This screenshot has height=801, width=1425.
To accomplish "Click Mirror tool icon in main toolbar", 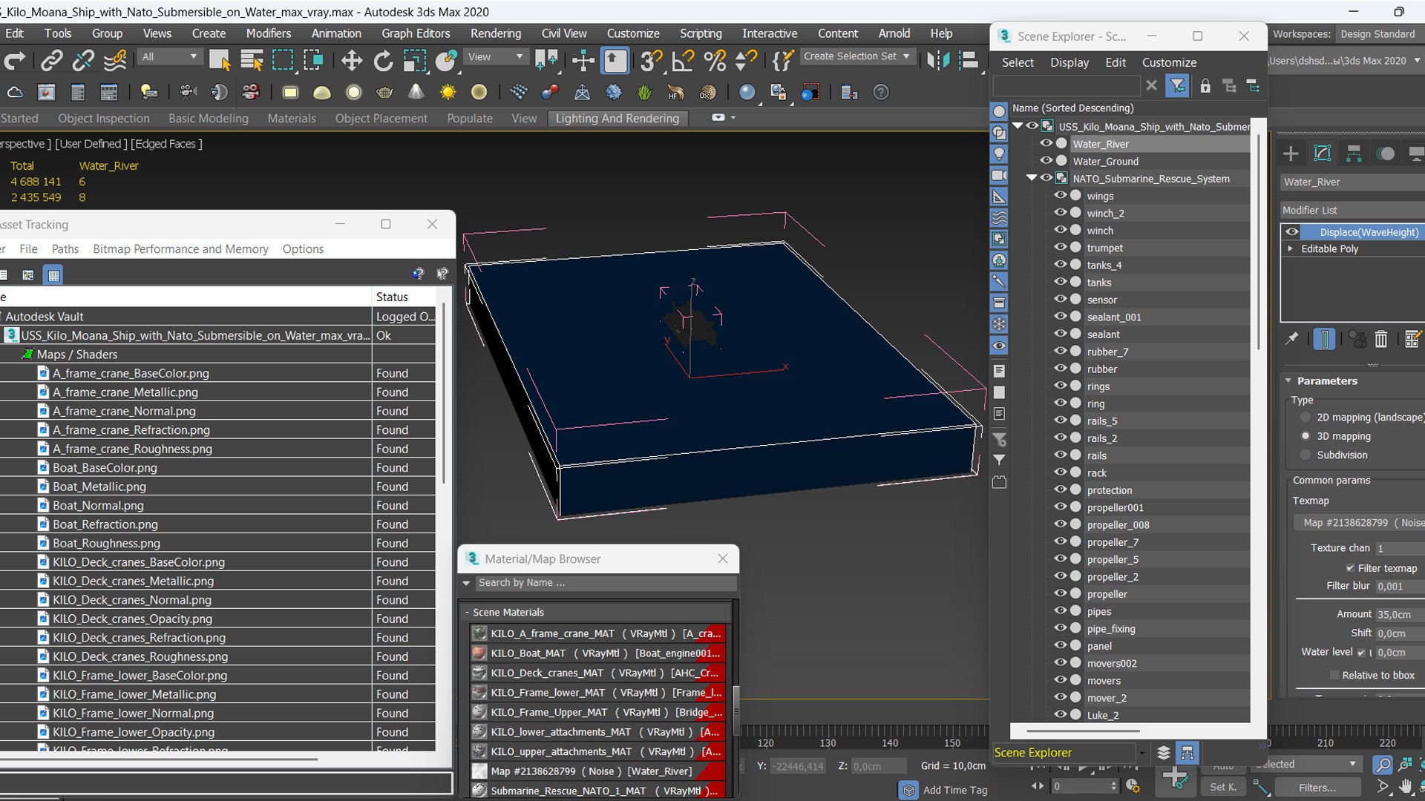I will pyautogui.click(x=937, y=61).
